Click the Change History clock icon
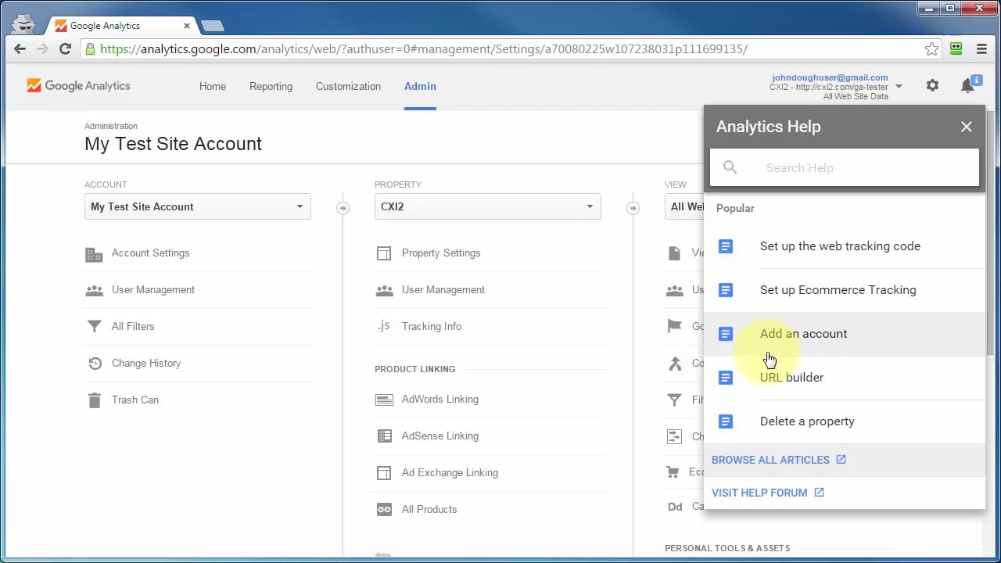This screenshot has height=563, width=1001. point(95,364)
